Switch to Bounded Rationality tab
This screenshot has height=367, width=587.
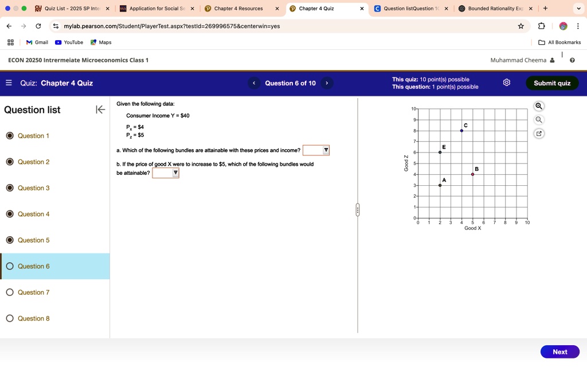(495, 8)
